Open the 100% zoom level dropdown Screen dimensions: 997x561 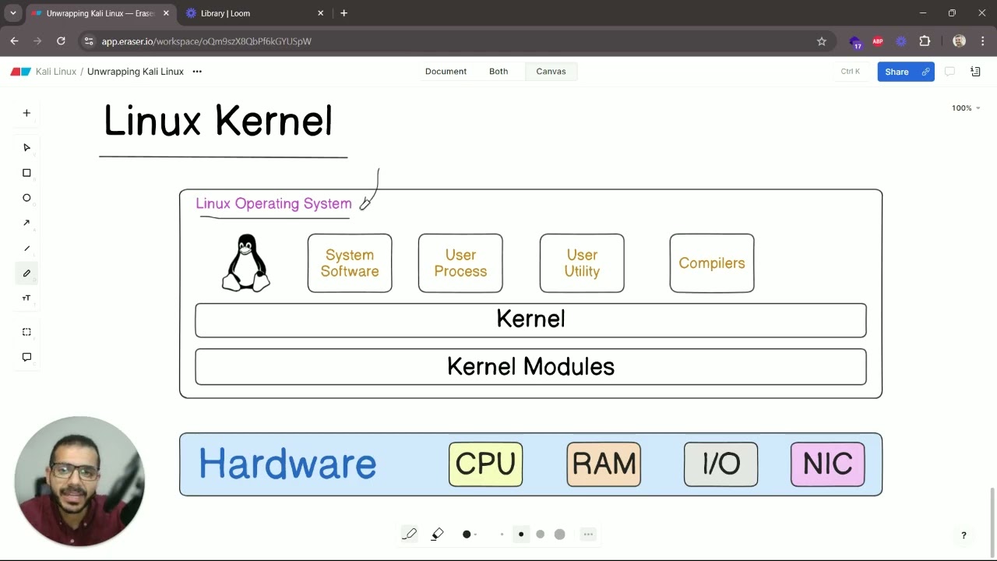coord(966,108)
